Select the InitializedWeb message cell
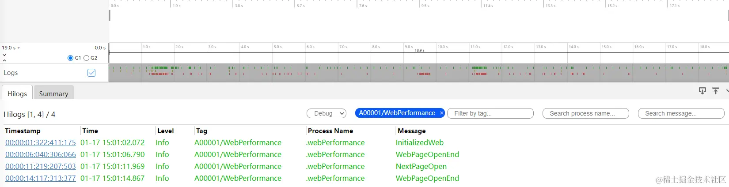The width and height of the screenshot is (729, 187). pyautogui.click(x=420, y=142)
